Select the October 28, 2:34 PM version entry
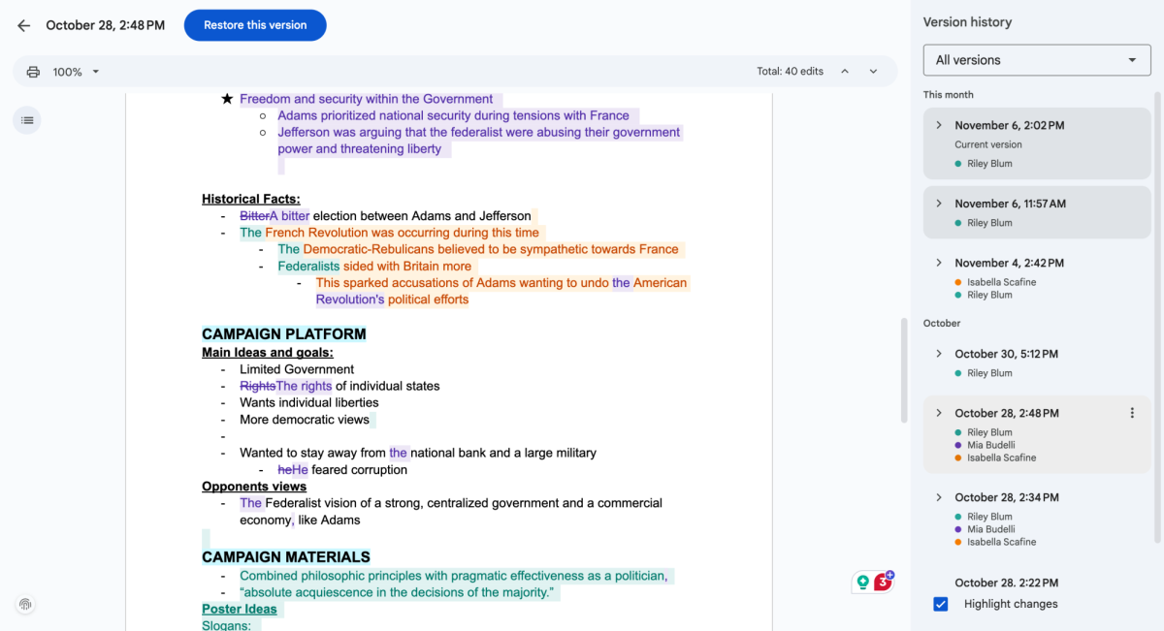This screenshot has height=631, width=1164. pos(1036,519)
